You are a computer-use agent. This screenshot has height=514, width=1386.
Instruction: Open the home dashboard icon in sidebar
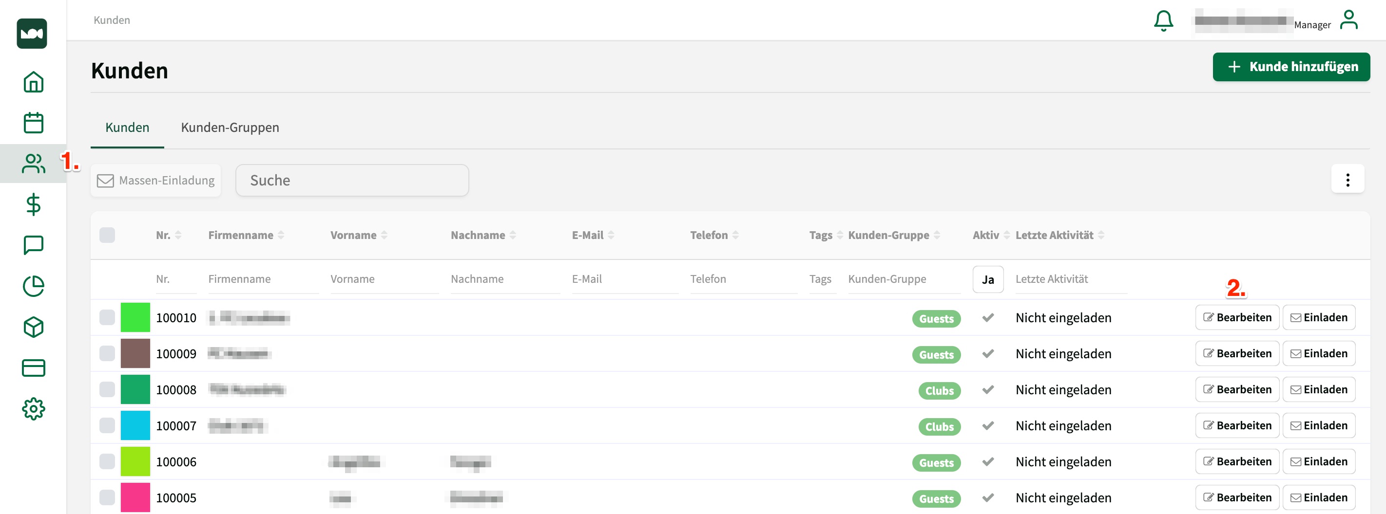coord(33,82)
